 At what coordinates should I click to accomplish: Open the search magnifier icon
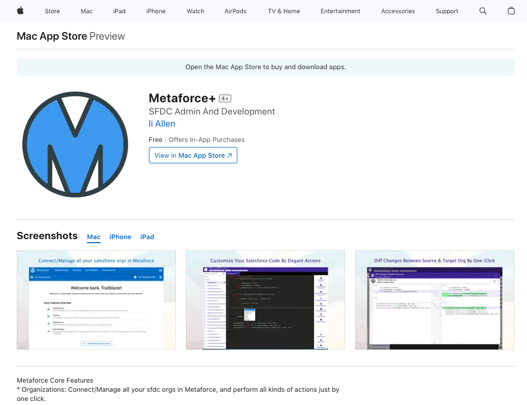[483, 11]
